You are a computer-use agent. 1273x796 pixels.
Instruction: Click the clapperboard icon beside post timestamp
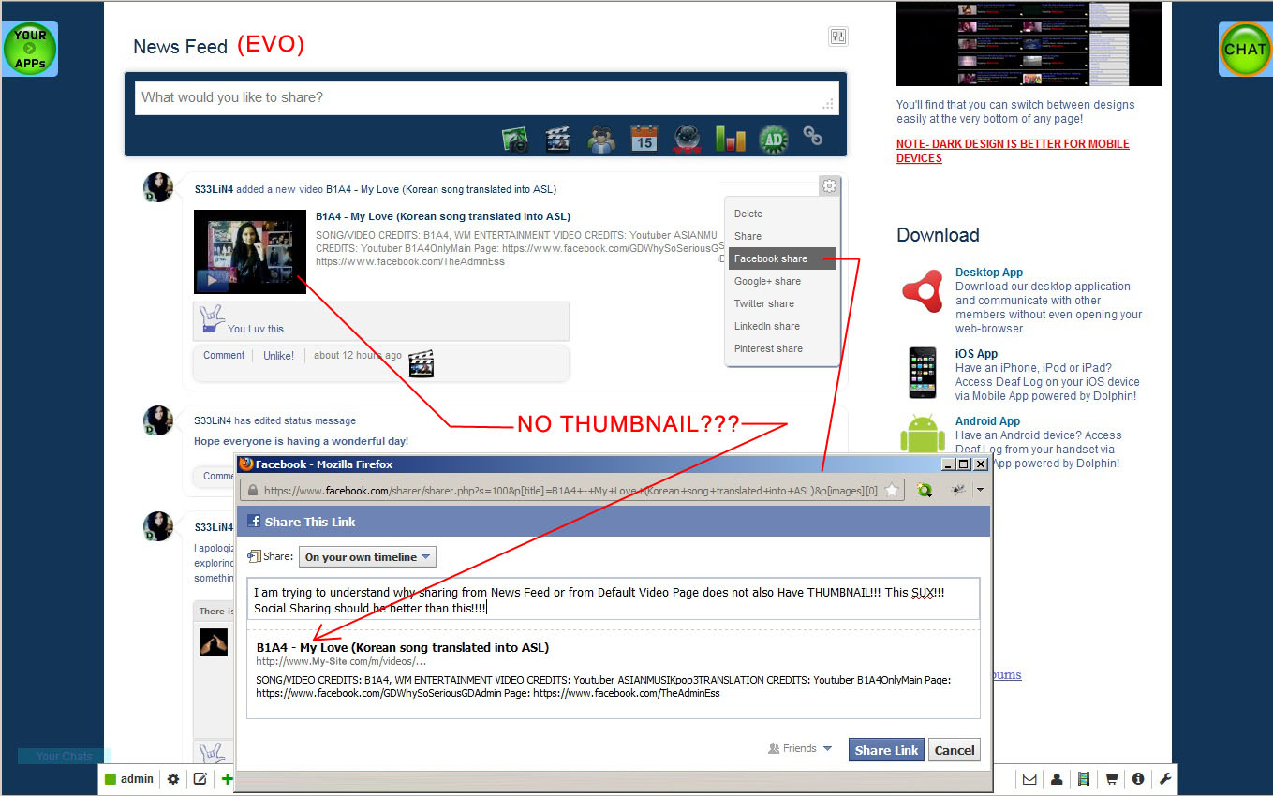coord(422,363)
